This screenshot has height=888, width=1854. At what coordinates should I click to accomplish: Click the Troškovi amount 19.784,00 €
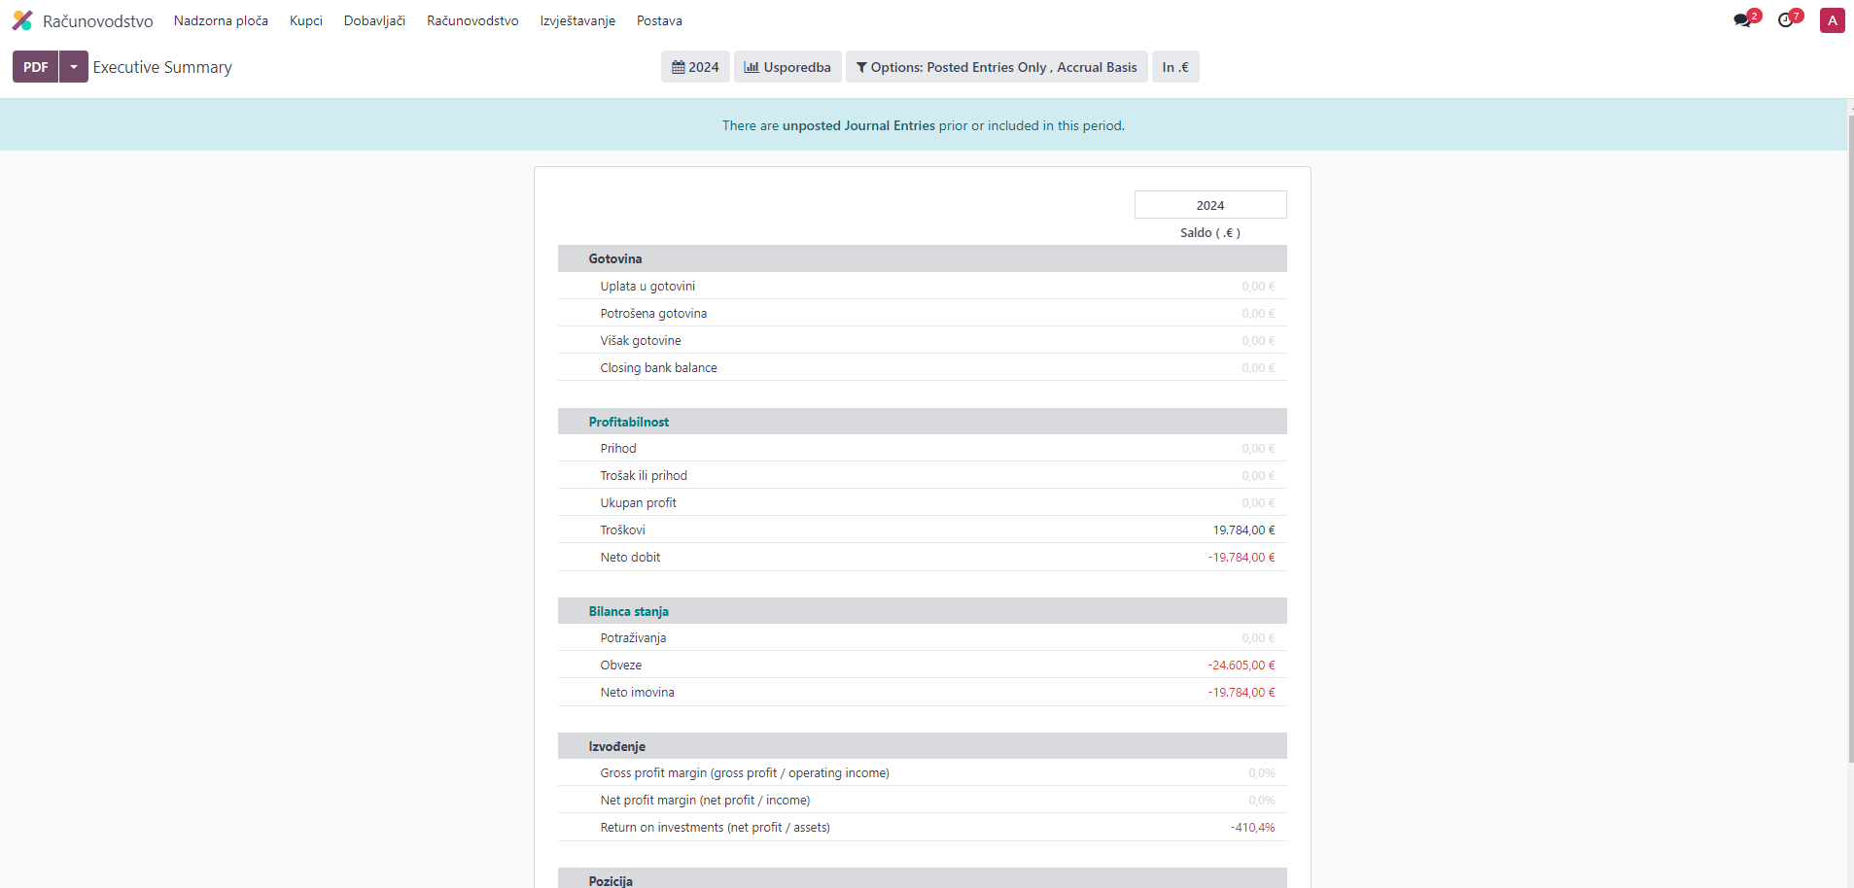pyautogui.click(x=1243, y=530)
